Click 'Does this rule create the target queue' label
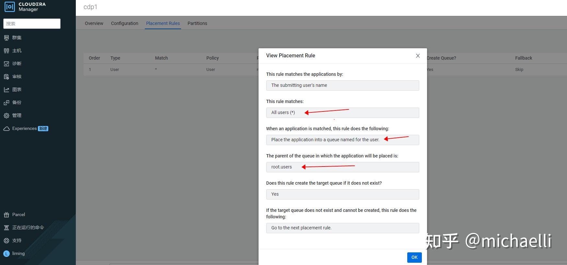Screen dimensions: 567x265 click(x=324, y=183)
